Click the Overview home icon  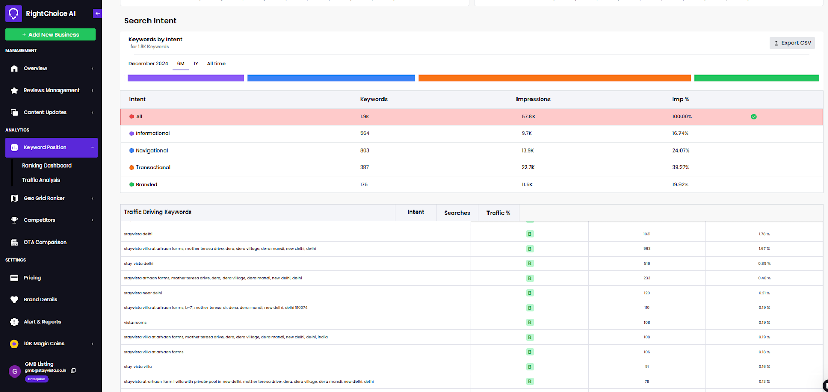point(14,68)
